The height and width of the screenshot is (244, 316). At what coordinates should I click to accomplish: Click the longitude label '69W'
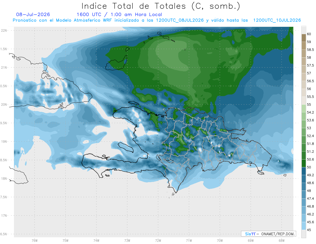[250, 240]
